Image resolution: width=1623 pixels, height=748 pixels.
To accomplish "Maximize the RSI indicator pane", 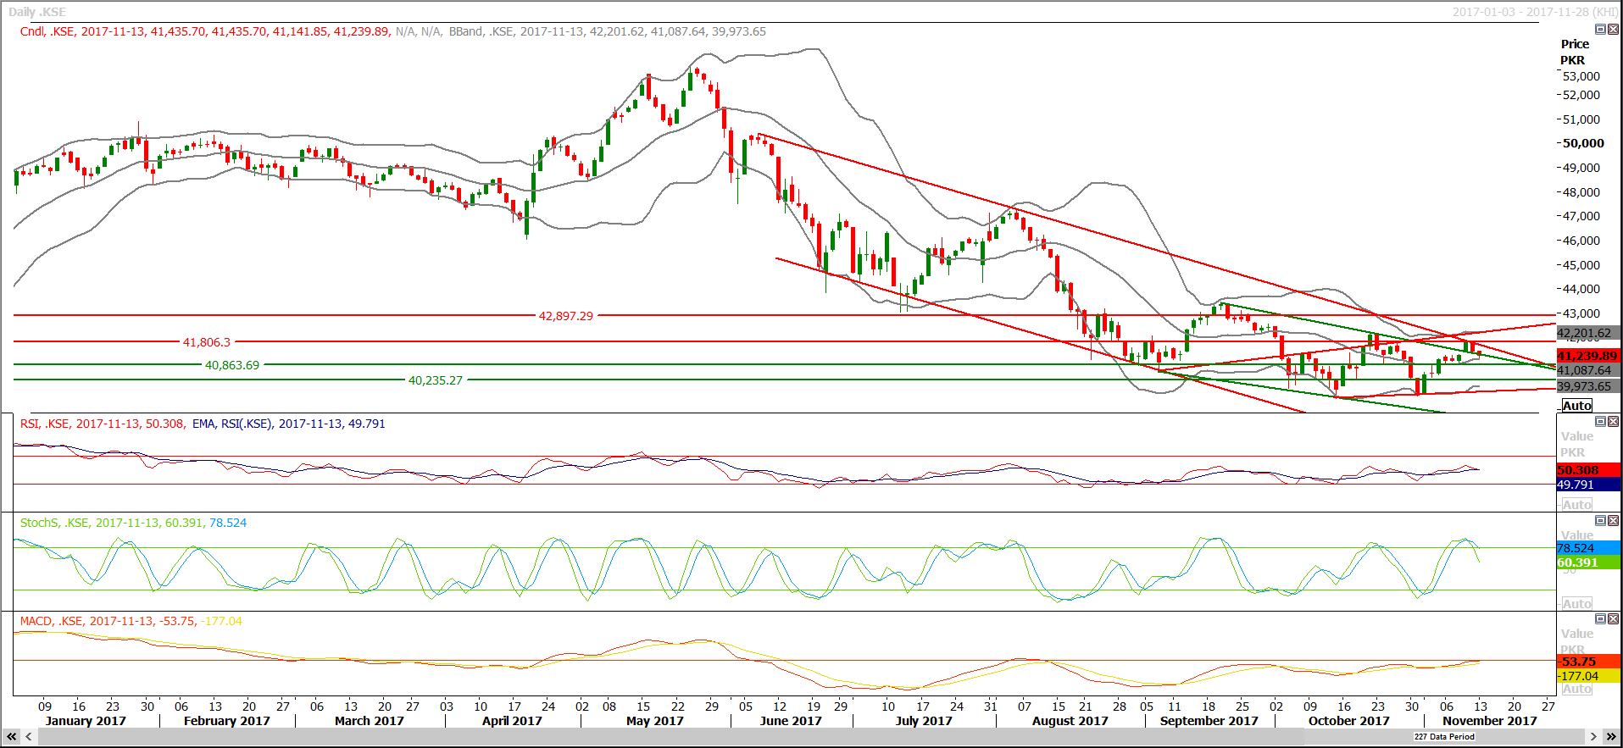I will pos(1600,422).
